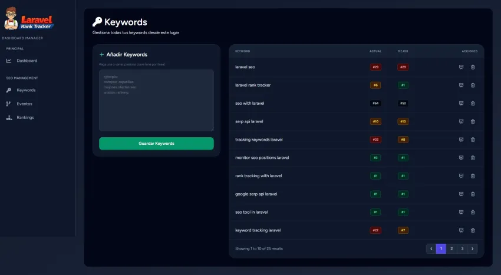Click the KEYWORD column header
501x275 pixels.
pos(242,51)
